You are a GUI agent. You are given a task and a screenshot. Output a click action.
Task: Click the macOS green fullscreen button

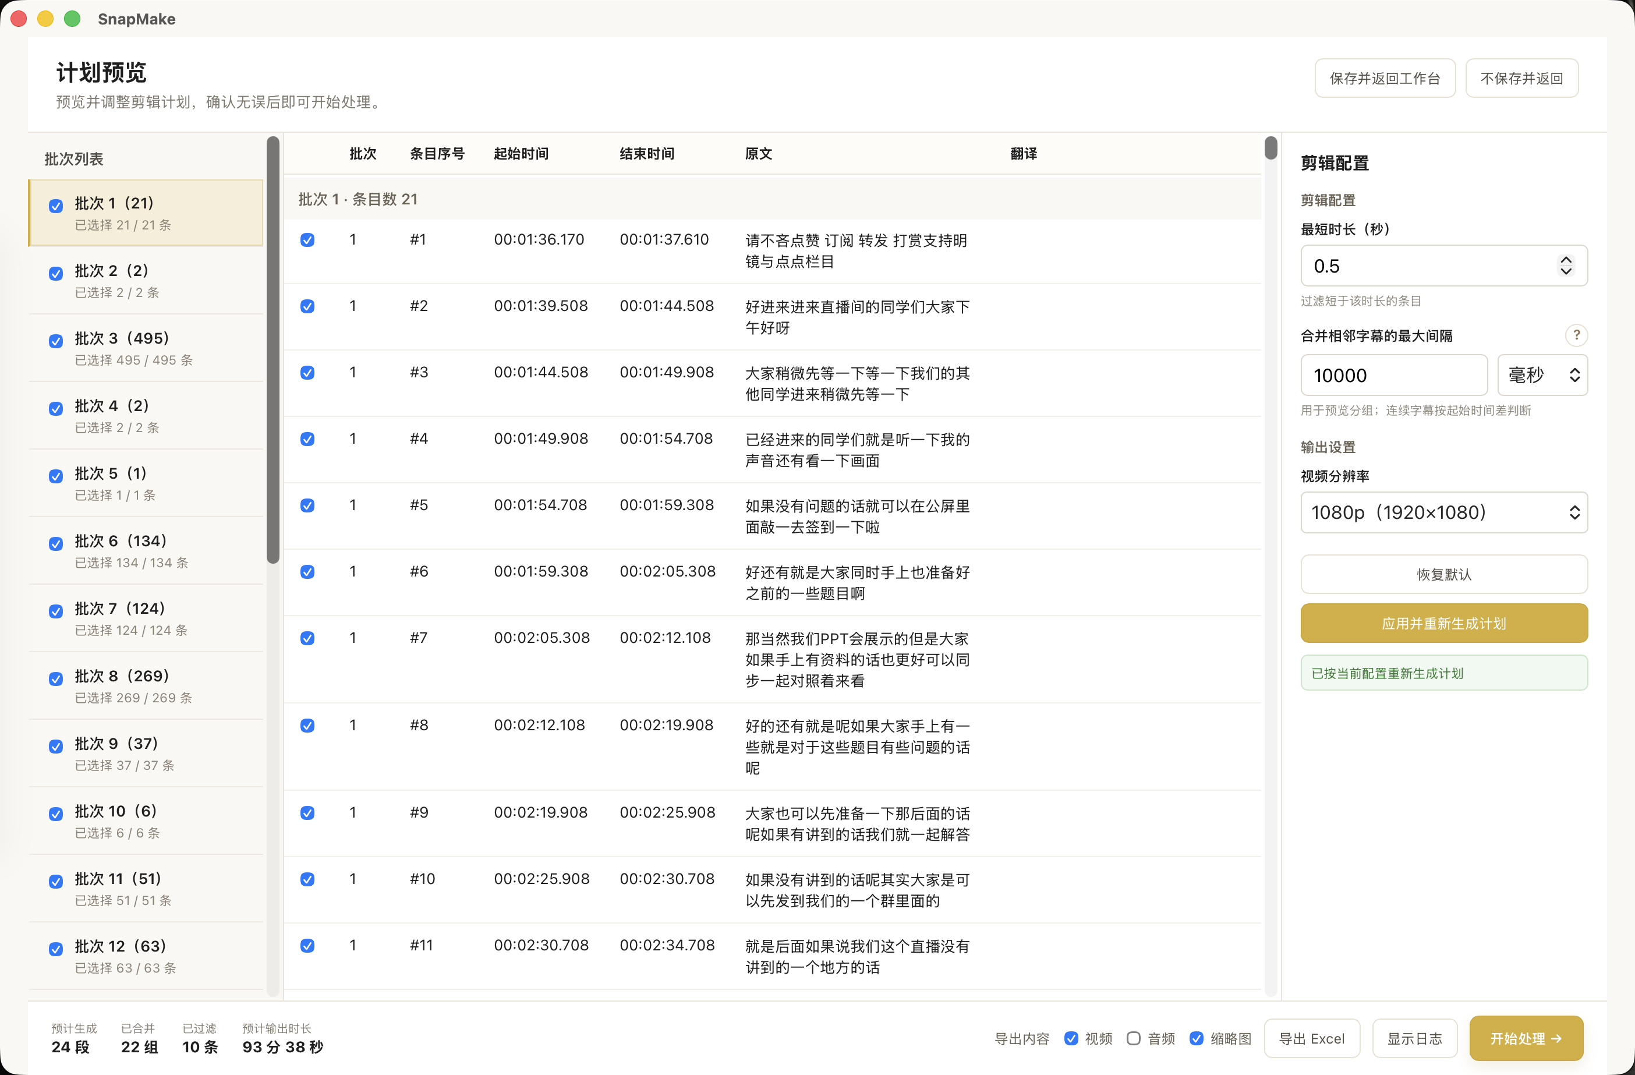tap(72, 19)
